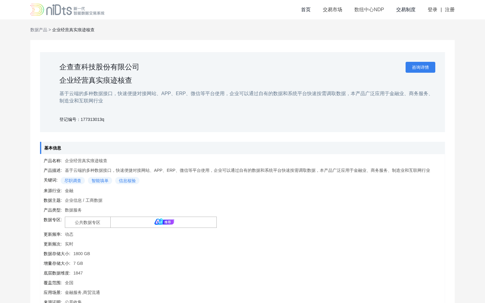Click the breadcrumb text 企业经营真实痕迹核查
Image resolution: width=485 pixels, height=303 pixels.
[73, 30]
